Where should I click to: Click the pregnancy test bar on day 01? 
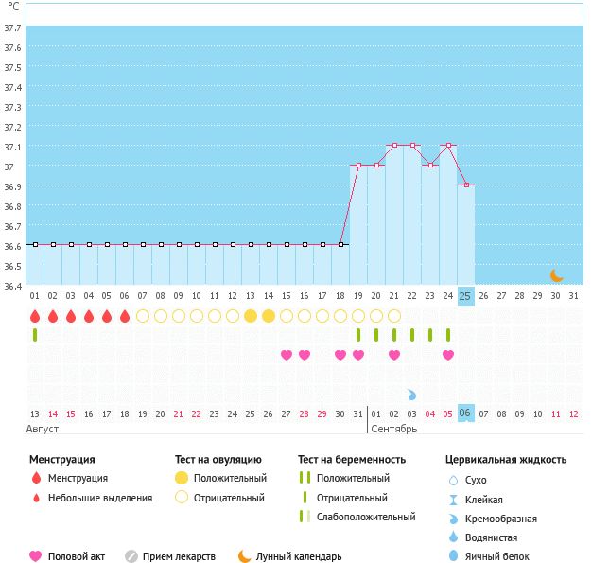click(35, 335)
